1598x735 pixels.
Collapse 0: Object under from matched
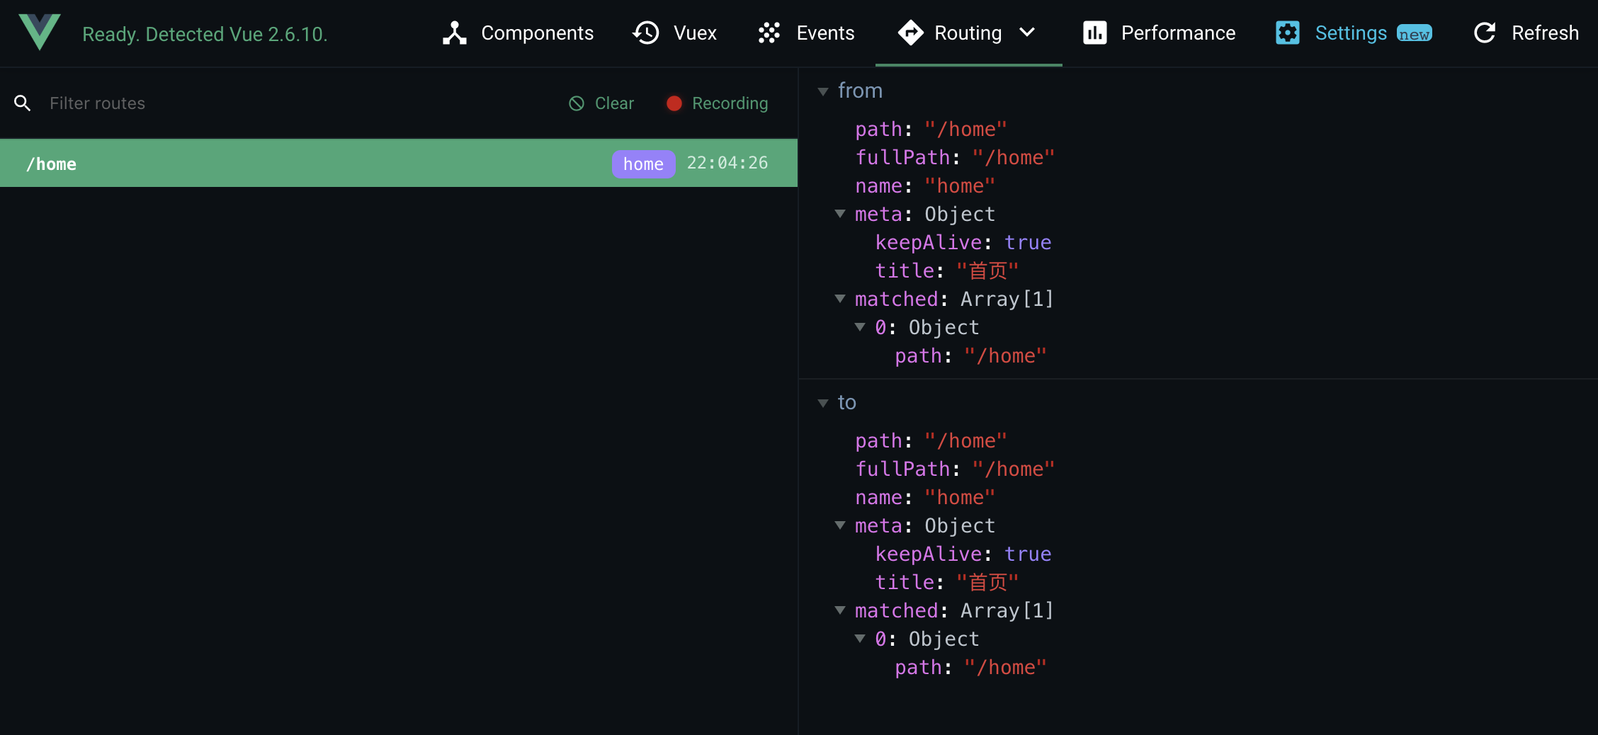[x=860, y=327]
